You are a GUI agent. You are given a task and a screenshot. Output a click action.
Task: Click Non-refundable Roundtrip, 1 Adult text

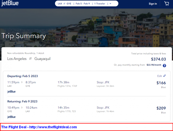[26, 53]
